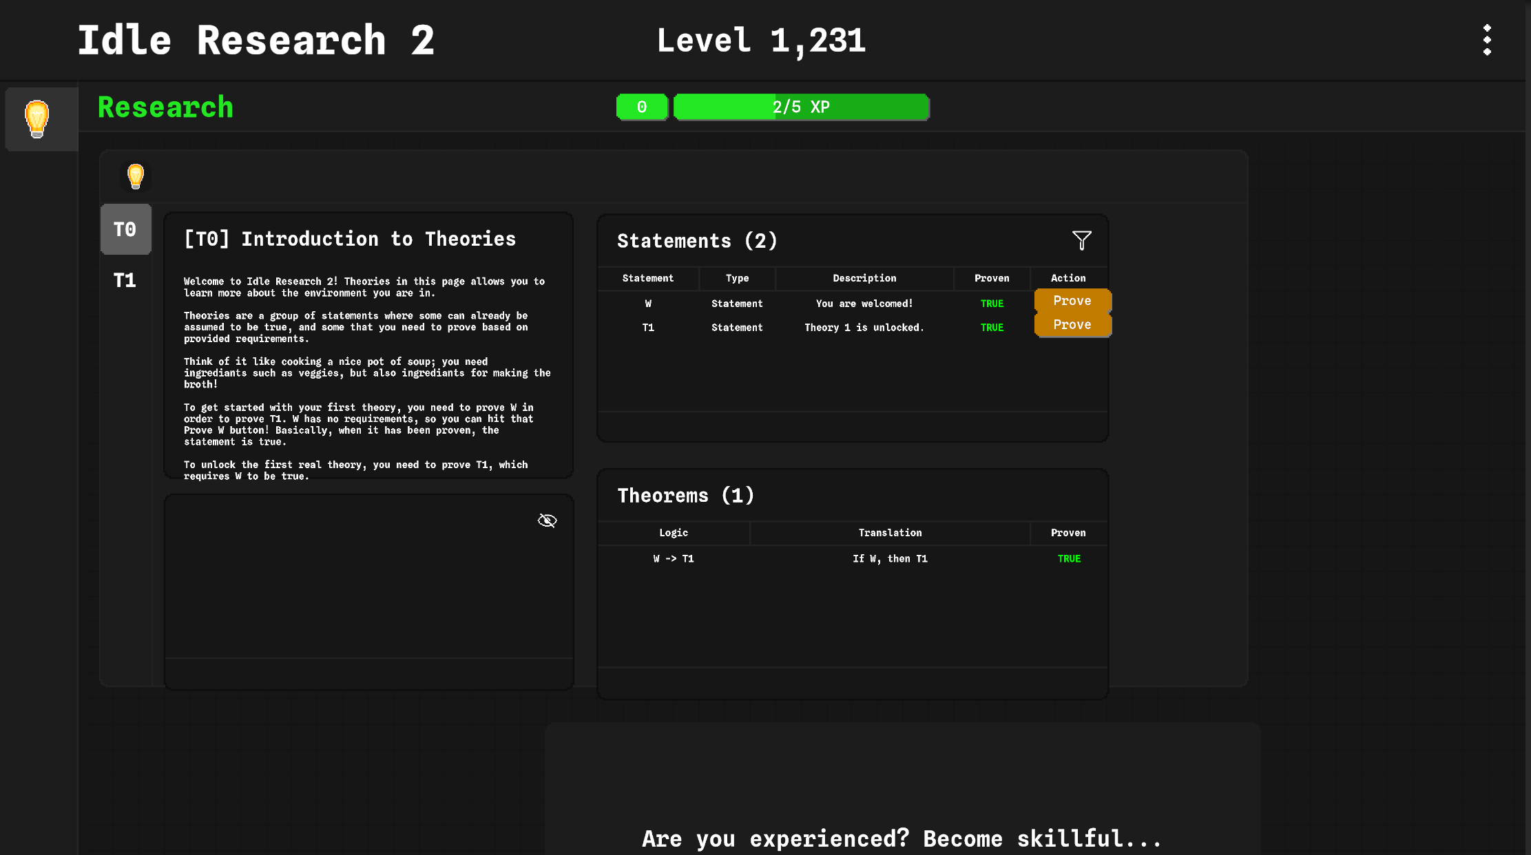
Task: Click the 2/5 XP progress bar
Action: [801, 107]
